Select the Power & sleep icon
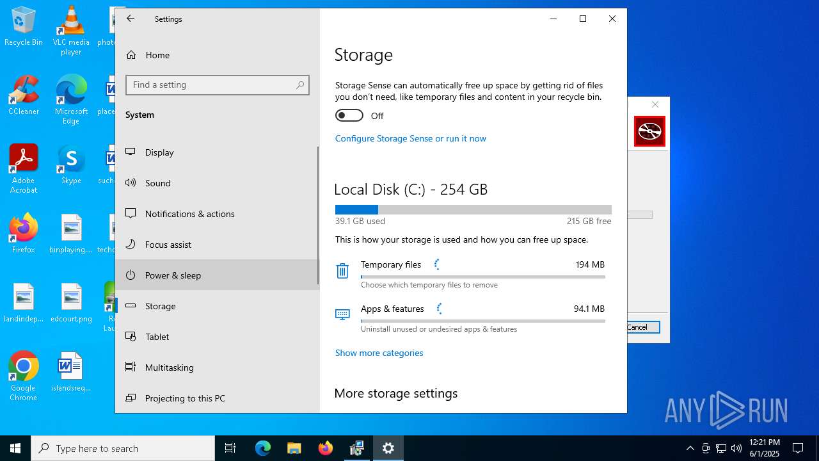 click(x=131, y=275)
